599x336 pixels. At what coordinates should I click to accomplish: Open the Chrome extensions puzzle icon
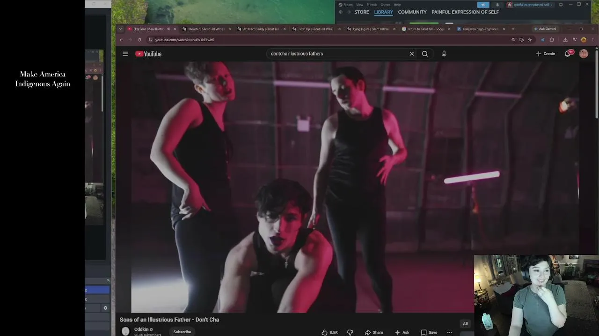coord(552,40)
